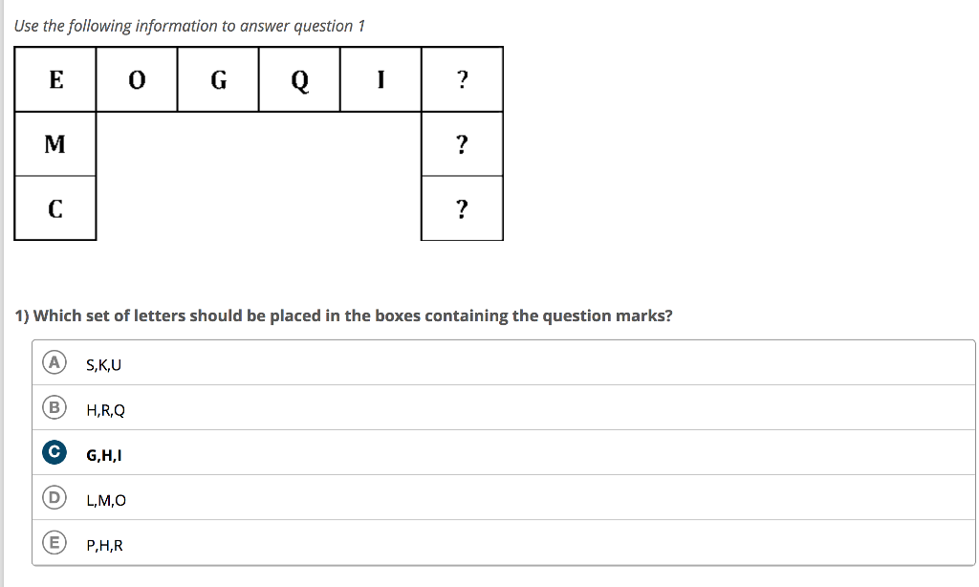Click the S,K,U answer text

101,364
